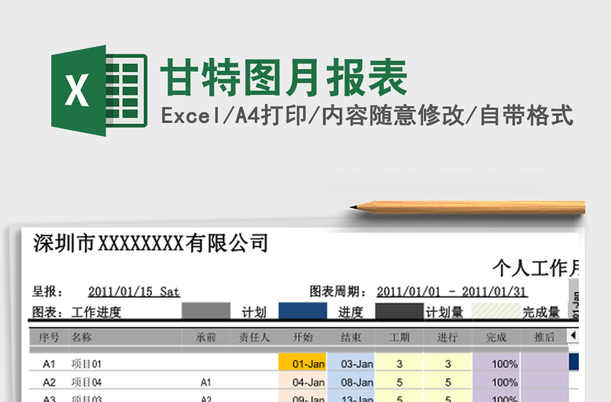
Task: Click the blue Gantt bar in row A1
Action: [x=574, y=361]
